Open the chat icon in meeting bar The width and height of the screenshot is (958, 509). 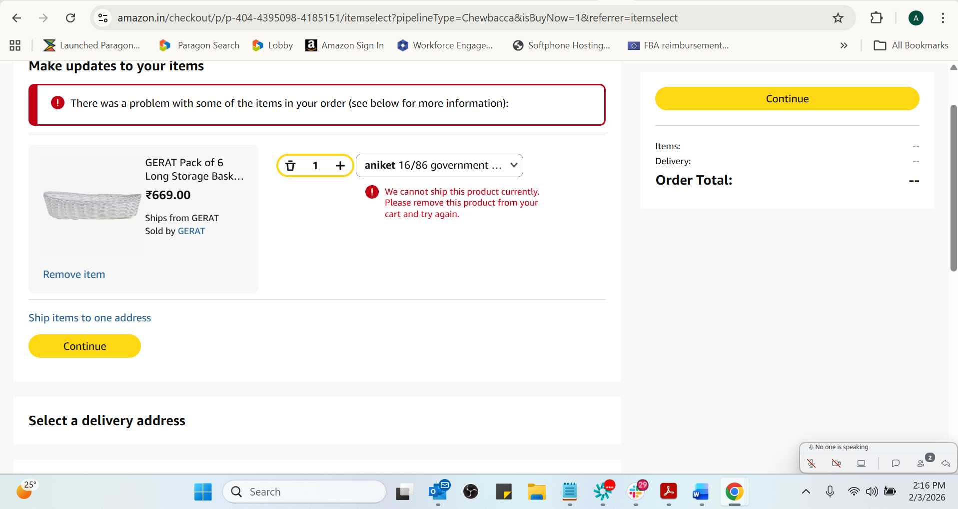896,464
